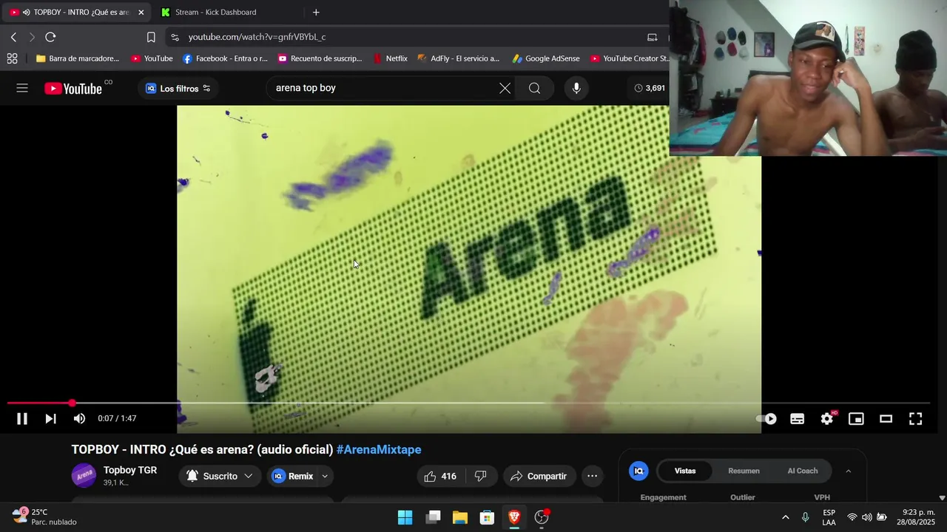Open Task View taskbar icon
The height and width of the screenshot is (532, 947).
[x=433, y=517]
